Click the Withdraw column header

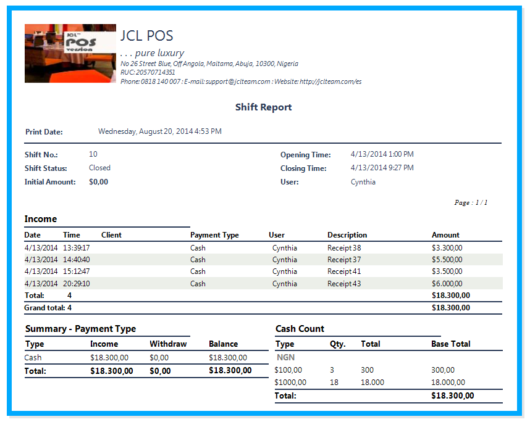pyautogui.click(x=167, y=344)
